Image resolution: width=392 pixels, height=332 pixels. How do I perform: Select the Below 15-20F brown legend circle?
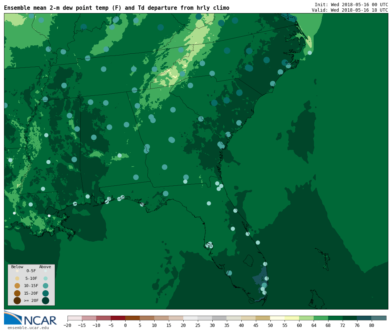pyautogui.click(x=17, y=293)
